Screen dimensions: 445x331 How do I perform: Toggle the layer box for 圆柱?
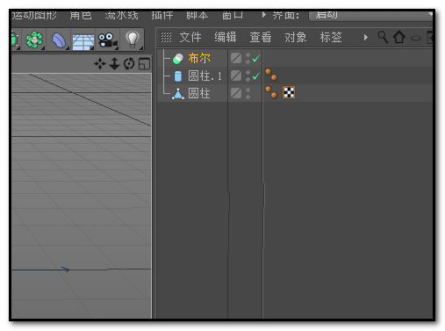236,93
